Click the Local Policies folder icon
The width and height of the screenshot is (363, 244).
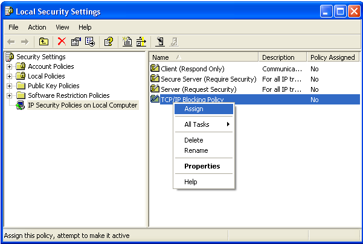point(21,76)
